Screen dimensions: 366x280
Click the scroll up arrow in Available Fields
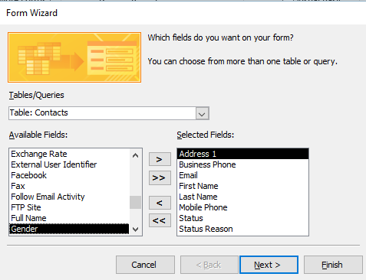pyautogui.click(x=136, y=155)
